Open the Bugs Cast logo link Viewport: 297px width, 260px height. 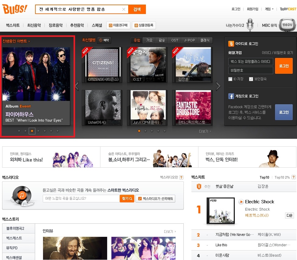click(288, 9)
